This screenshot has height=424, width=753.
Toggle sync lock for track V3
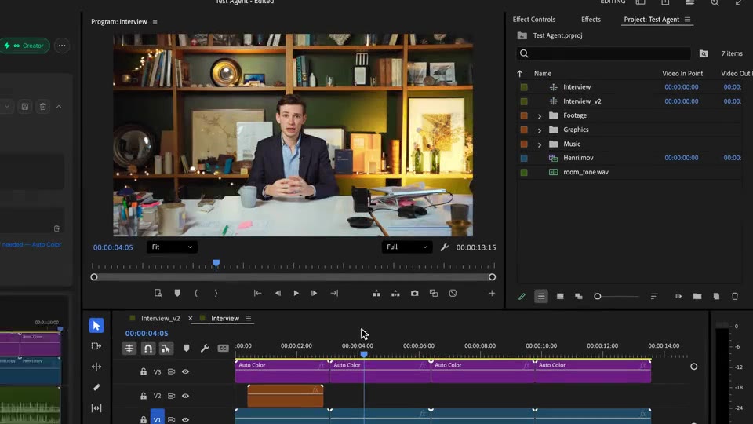(171, 371)
